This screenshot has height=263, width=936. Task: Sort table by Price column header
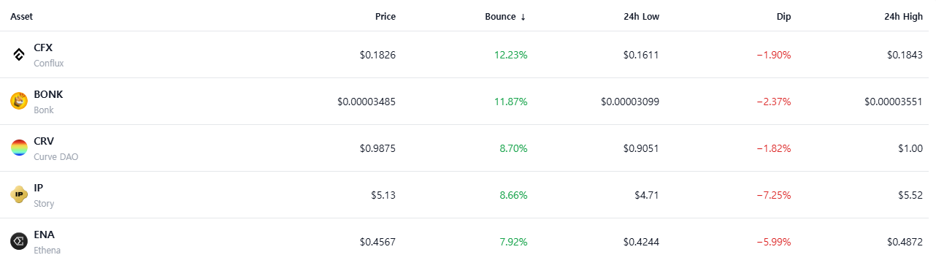coord(385,16)
